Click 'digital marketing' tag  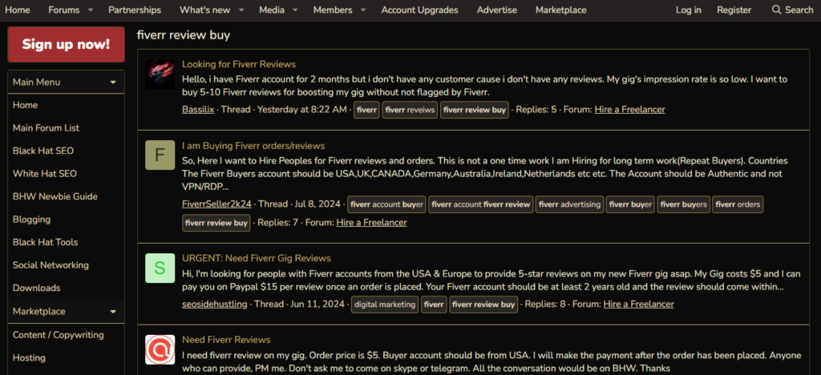[385, 304]
